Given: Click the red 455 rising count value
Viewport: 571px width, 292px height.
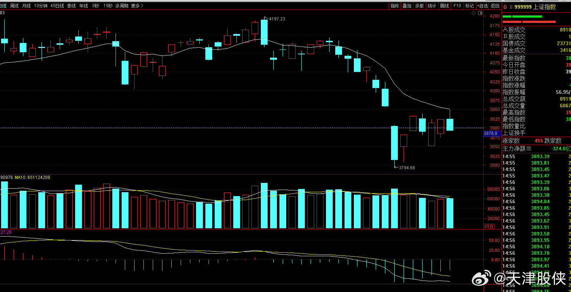Looking at the screenshot, I should (x=539, y=141).
